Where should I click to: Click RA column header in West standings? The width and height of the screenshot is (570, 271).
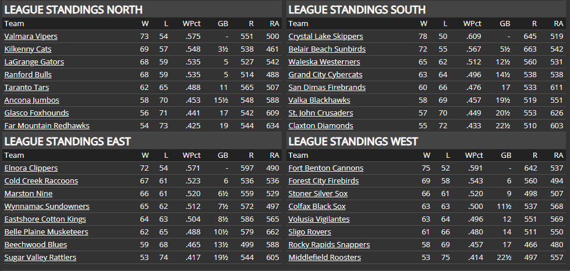(x=558, y=156)
